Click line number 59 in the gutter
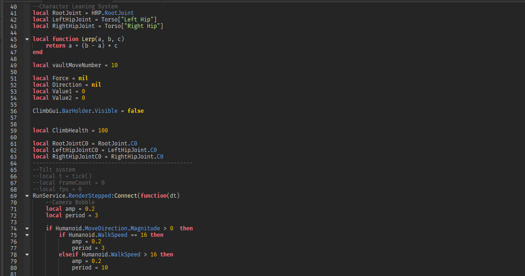The width and height of the screenshot is (525, 276). tap(13, 131)
